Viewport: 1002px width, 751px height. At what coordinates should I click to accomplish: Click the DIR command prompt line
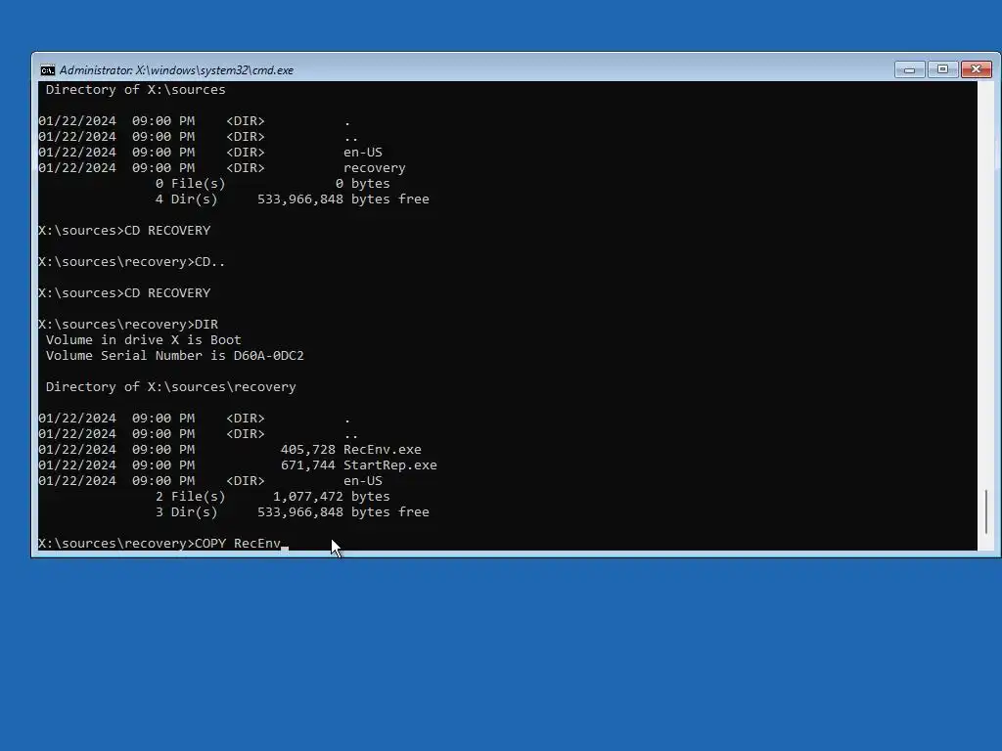[128, 325]
